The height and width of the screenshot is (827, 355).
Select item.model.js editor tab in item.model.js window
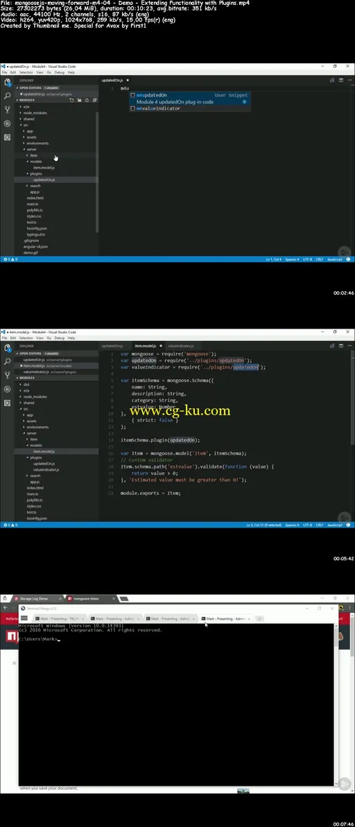click(x=146, y=346)
